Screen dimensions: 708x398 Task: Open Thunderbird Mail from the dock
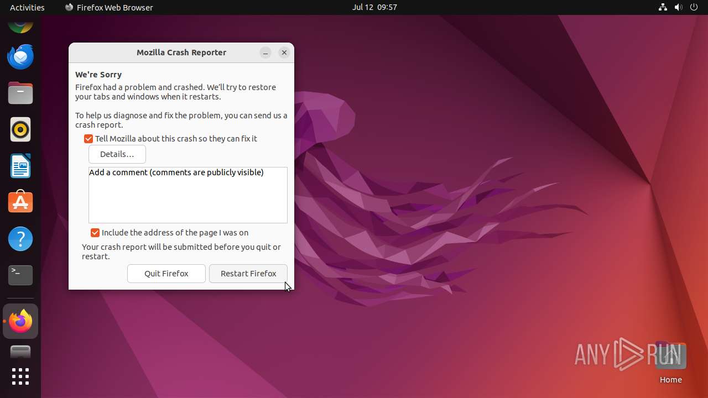click(x=20, y=56)
